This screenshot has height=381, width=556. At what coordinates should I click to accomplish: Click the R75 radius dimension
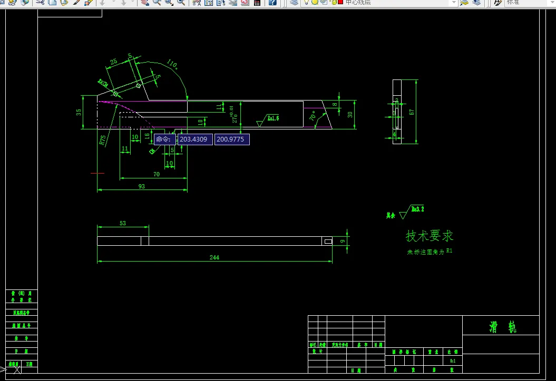102,140
